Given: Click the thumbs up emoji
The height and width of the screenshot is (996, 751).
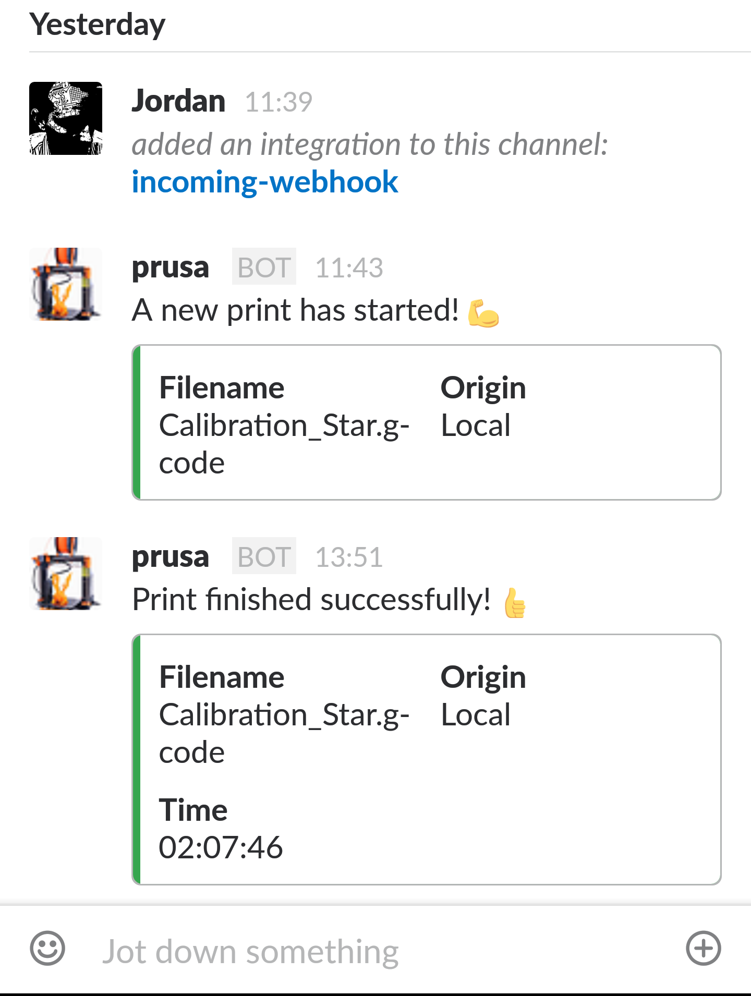Looking at the screenshot, I should coord(515,603).
